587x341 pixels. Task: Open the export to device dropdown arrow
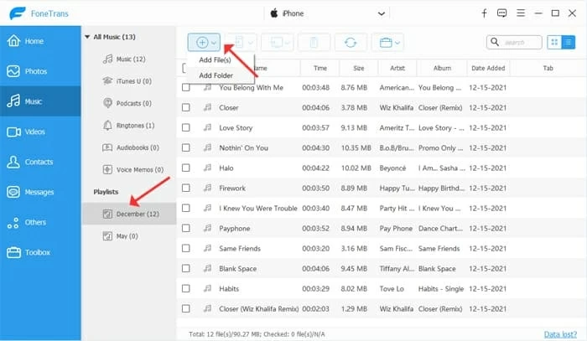[x=251, y=43]
